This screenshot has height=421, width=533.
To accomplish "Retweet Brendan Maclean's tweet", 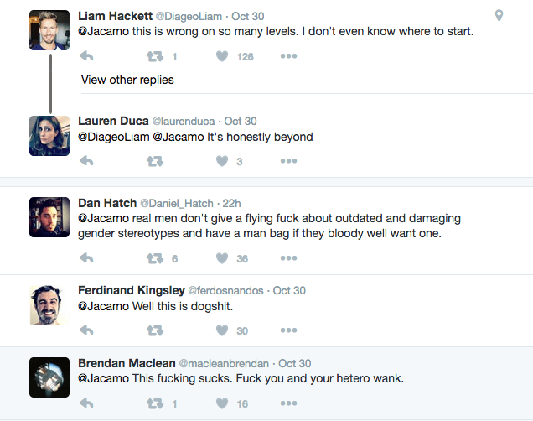I will point(155,403).
